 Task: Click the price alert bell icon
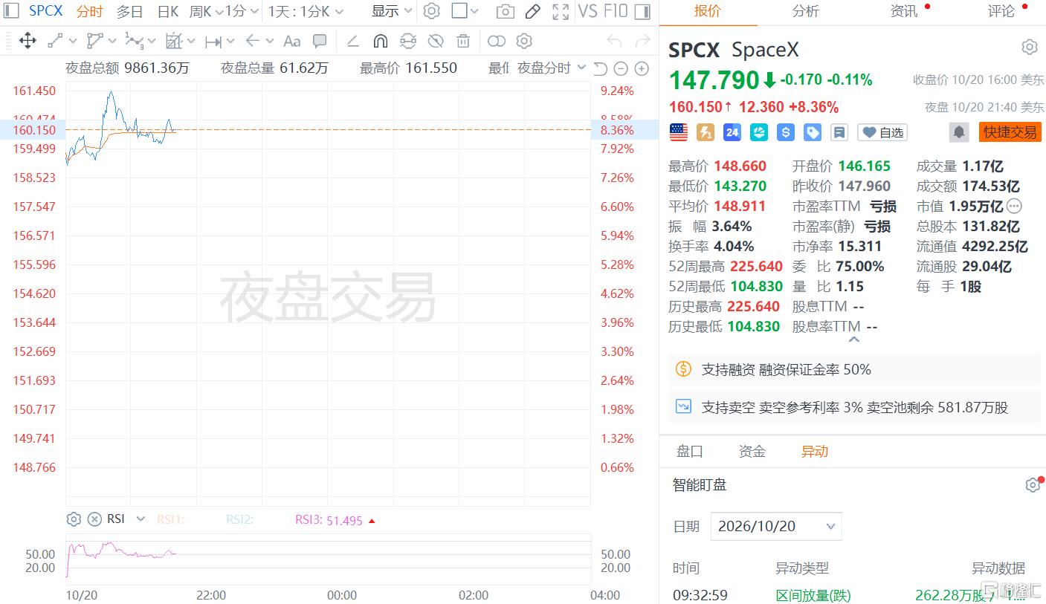click(959, 132)
